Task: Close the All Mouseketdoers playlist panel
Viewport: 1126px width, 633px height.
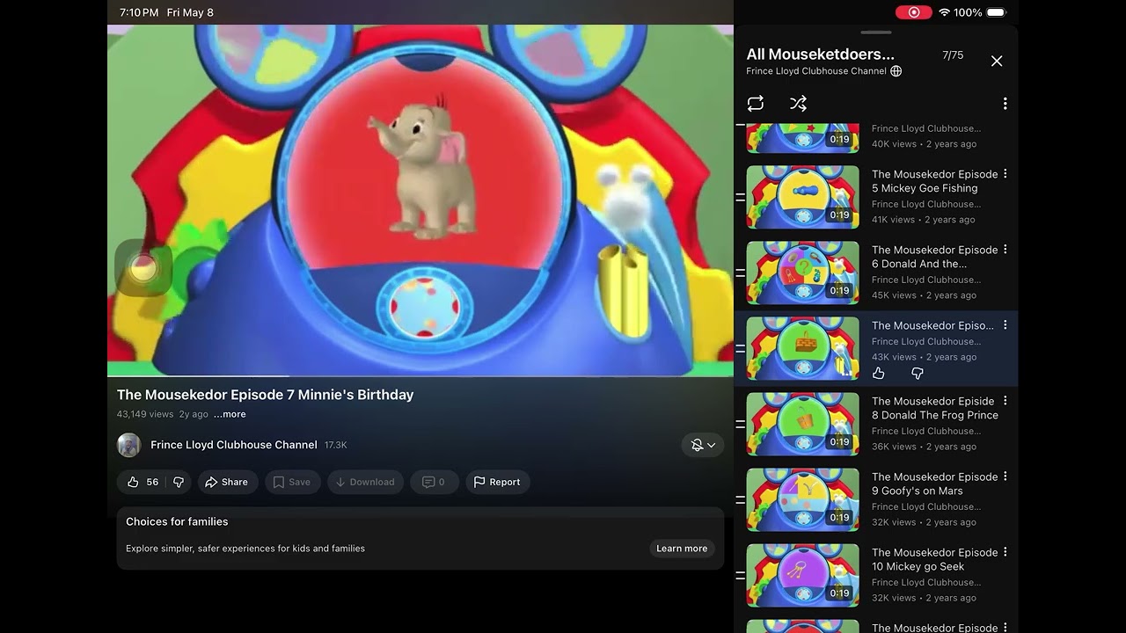Action: pyautogui.click(x=997, y=61)
